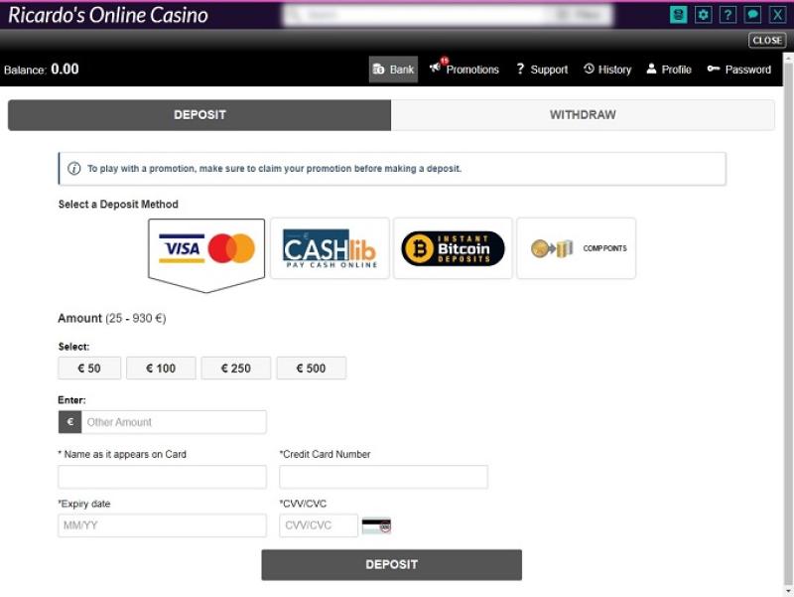Open settings via the gear icon
Viewport: 794px width, 597px height.
[x=703, y=15]
